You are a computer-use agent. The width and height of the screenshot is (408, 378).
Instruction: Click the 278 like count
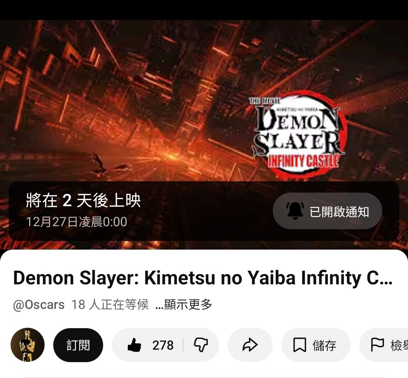(x=163, y=345)
